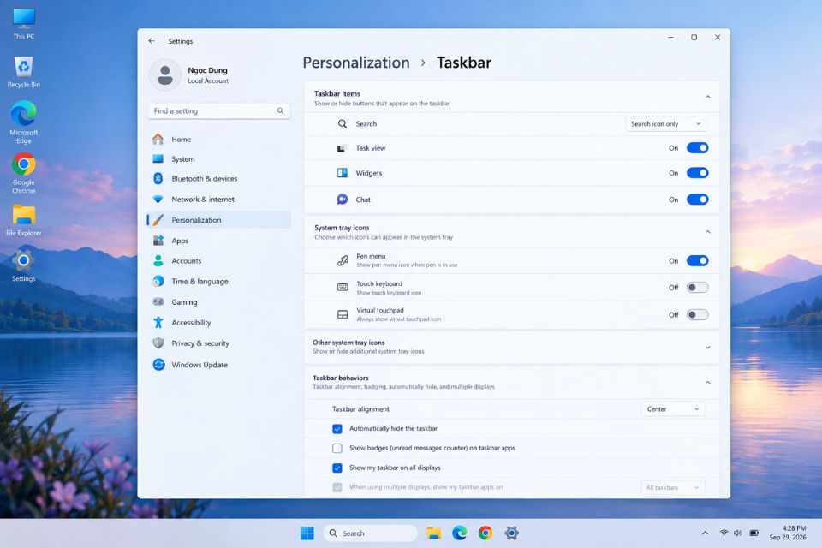Open Privacy & security settings
The image size is (822, 548).
219,343
